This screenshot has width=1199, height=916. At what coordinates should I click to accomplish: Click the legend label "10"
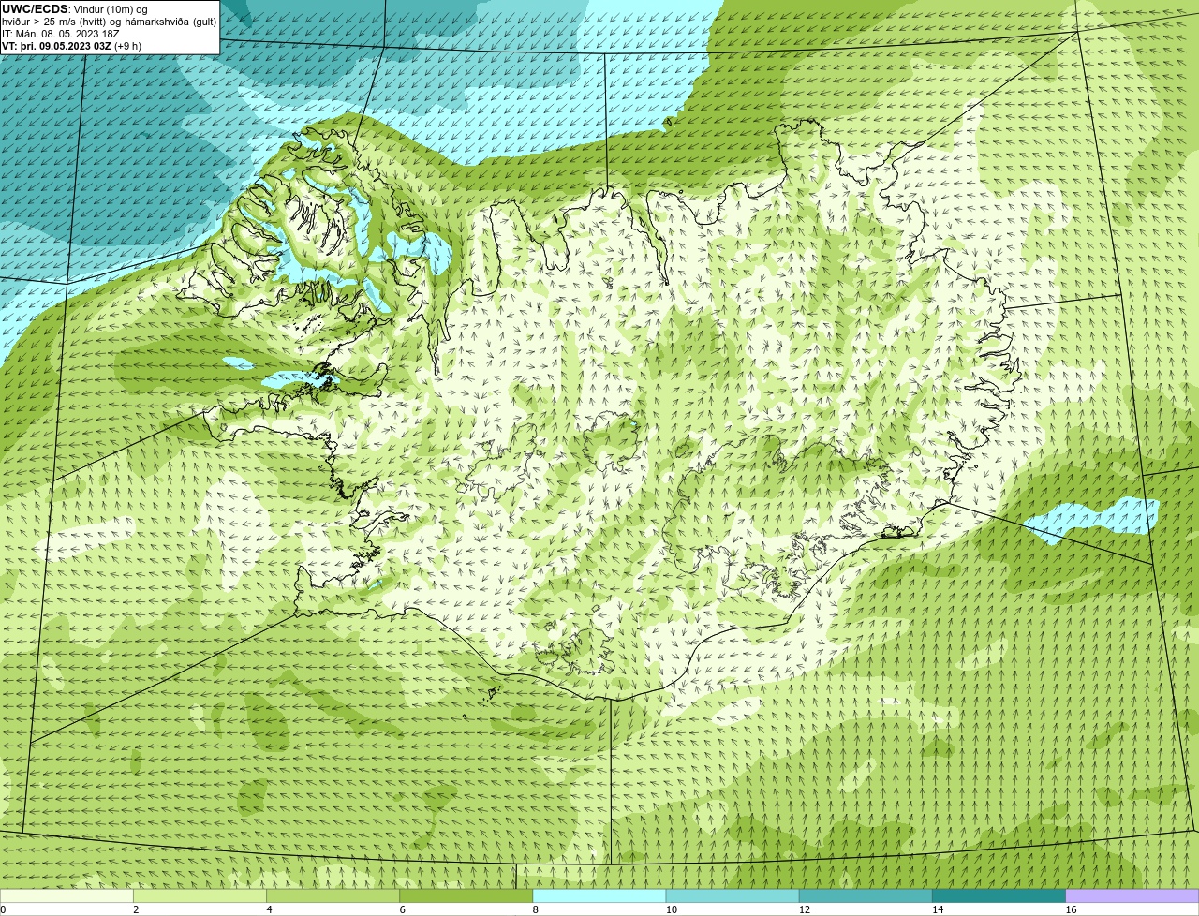click(671, 909)
